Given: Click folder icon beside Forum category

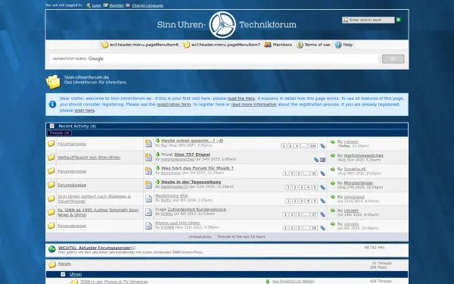Looking at the screenshot, I should coord(51,264).
